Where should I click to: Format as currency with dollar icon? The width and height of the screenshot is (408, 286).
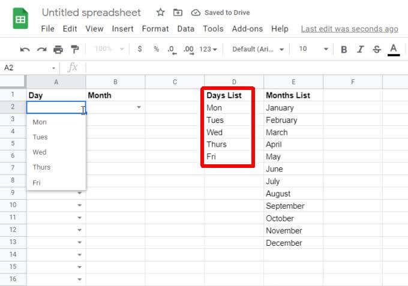point(140,49)
